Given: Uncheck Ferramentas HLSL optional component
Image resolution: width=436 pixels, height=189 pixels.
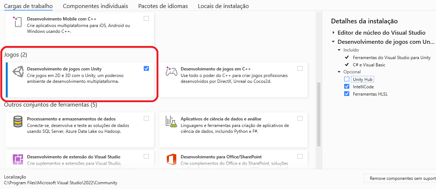Looking at the screenshot, I should [347, 94].
